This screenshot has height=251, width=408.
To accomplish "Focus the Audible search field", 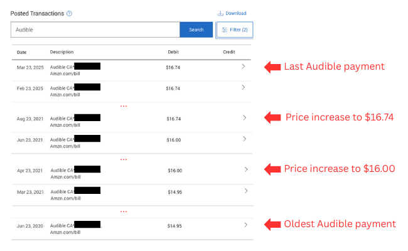I will 95,29.
